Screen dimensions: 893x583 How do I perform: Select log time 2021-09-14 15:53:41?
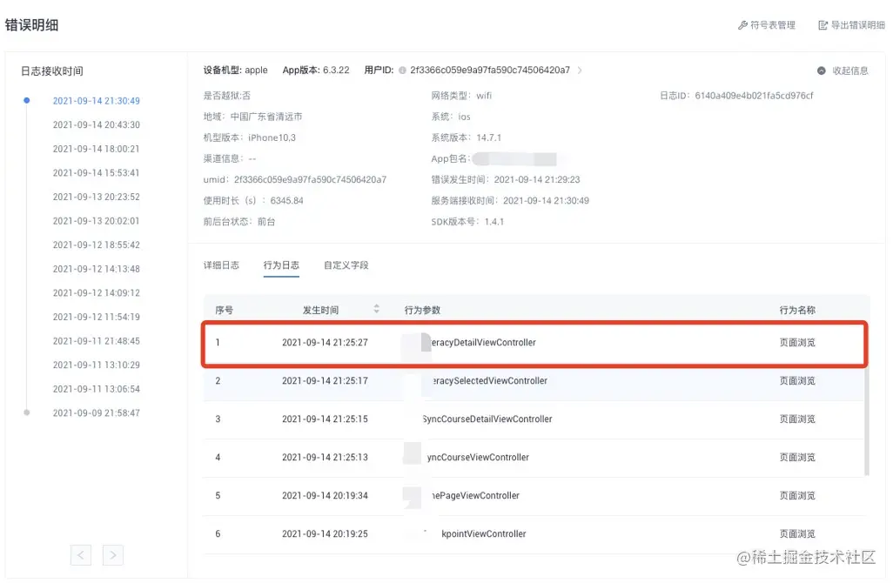(97, 172)
